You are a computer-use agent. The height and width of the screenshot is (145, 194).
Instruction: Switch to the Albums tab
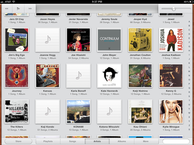pyautogui.click(x=122, y=141)
